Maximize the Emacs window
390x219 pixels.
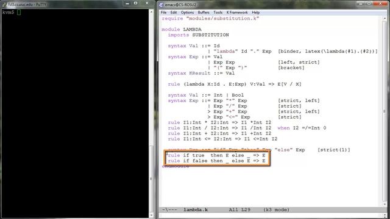pyautogui.click(x=369, y=4)
